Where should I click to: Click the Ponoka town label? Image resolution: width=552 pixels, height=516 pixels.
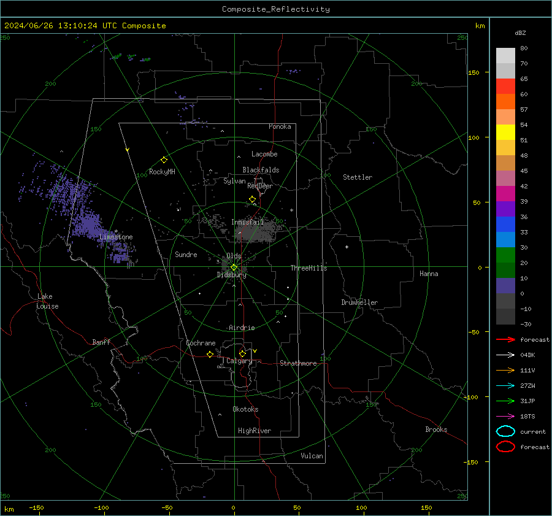(280, 126)
